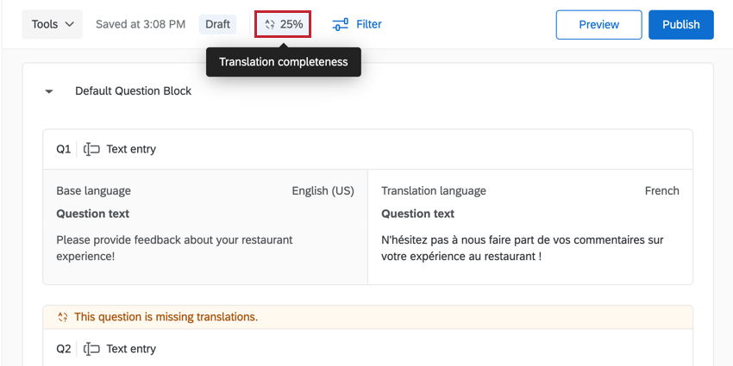Click the 25% translation completeness indicator
The width and height of the screenshot is (733, 366).
click(291, 24)
